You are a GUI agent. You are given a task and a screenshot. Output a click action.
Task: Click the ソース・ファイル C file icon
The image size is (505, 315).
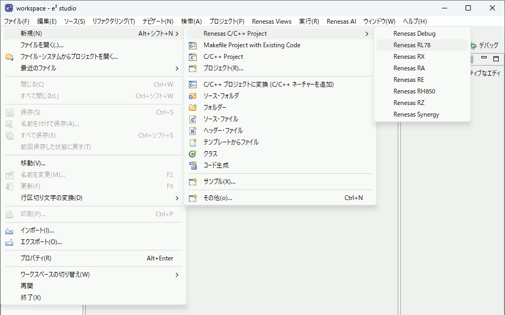pyautogui.click(x=193, y=119)
